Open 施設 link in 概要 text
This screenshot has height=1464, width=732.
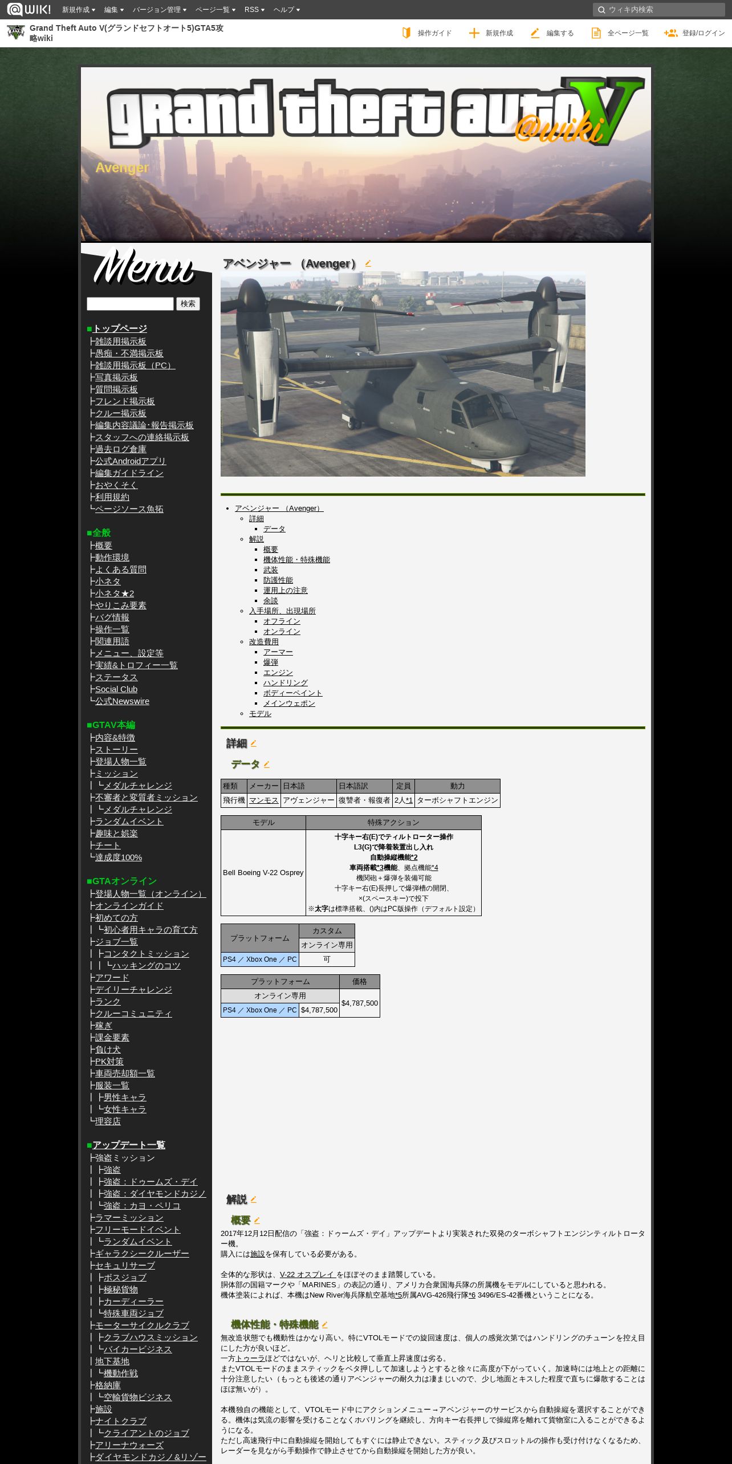click(x=258, y=1254)
